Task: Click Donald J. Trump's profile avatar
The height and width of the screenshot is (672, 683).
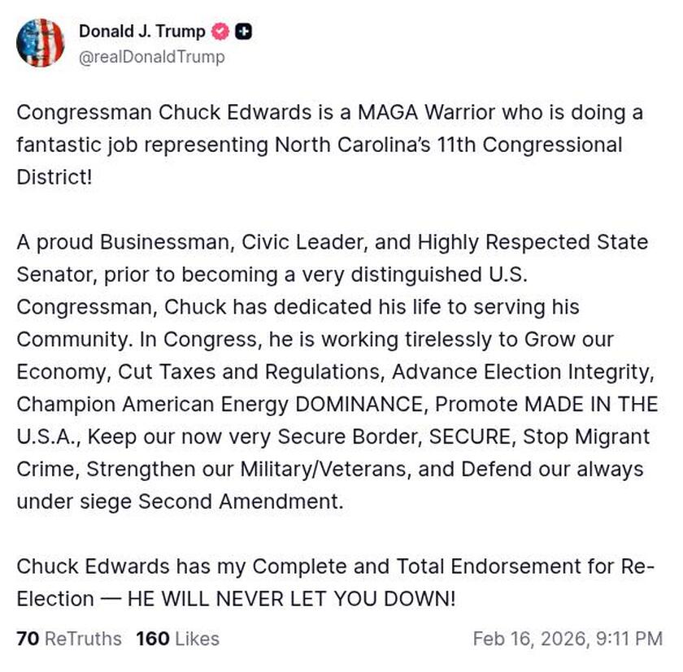Action: pyautogui.click(x=40, y=43)
